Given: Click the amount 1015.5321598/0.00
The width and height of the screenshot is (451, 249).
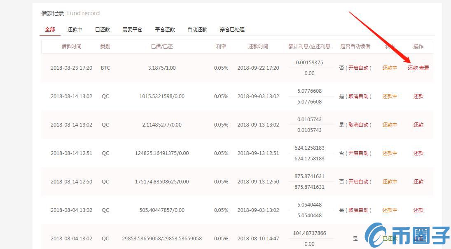Looking at the screenshot, I should (162, 96).
